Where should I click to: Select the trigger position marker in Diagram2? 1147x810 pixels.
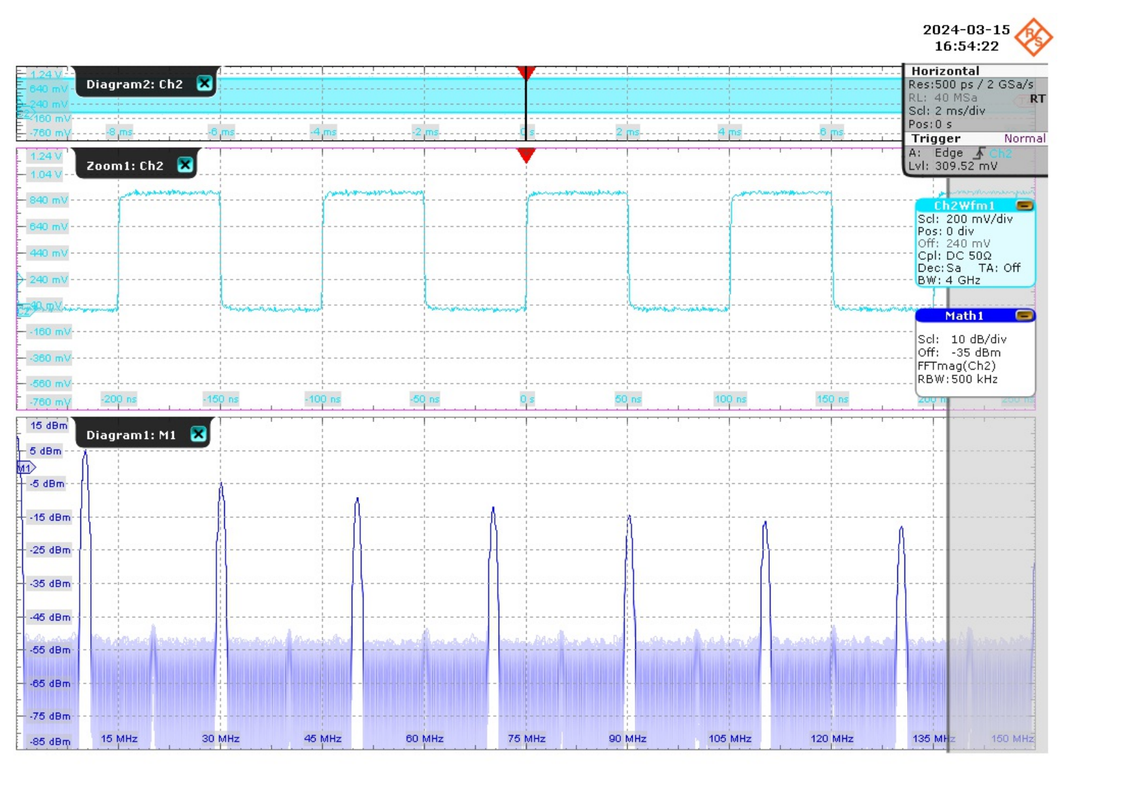point(526,72)
